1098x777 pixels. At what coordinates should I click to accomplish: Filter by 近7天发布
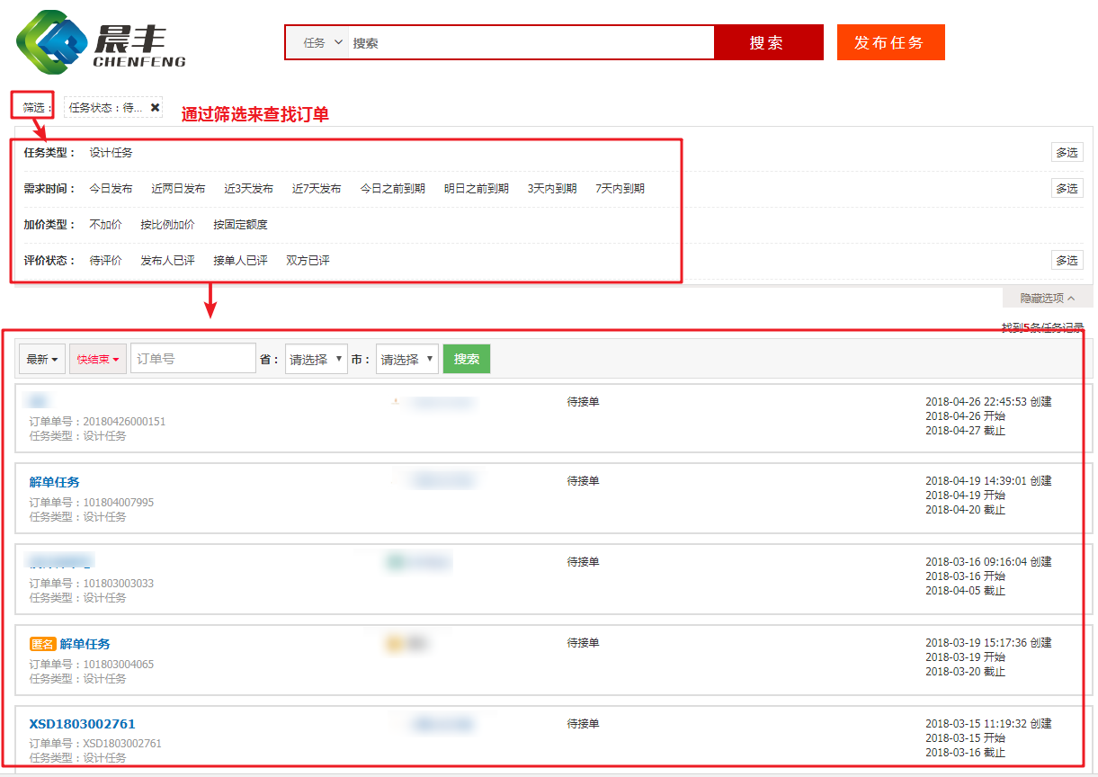pyautogui.click(x=317, y=189)
